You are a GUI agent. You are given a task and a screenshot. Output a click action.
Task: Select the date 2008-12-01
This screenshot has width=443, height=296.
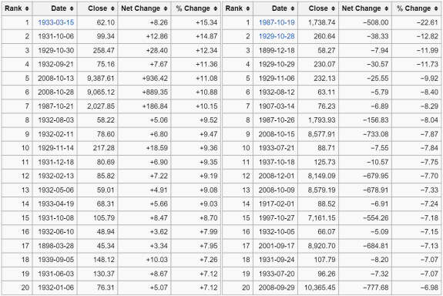(277, 176)
